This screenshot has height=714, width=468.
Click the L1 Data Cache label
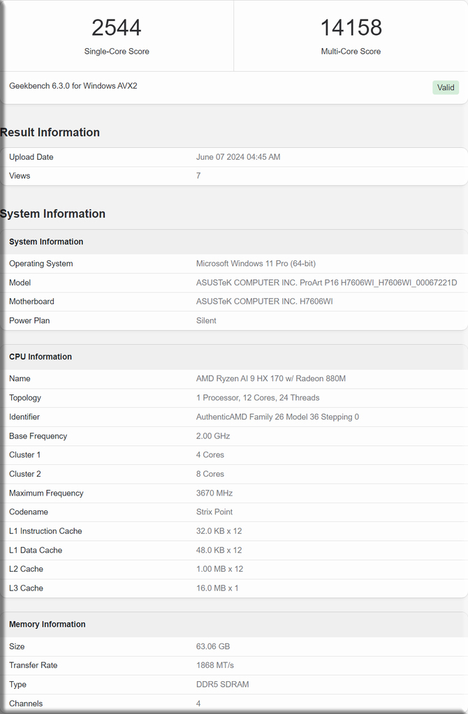click(x=36, y=550)
